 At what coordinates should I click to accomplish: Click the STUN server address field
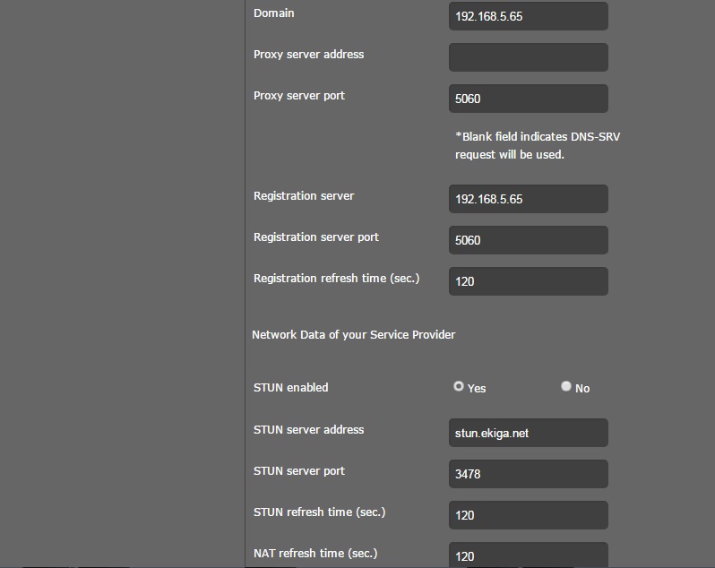pos(528,433)
